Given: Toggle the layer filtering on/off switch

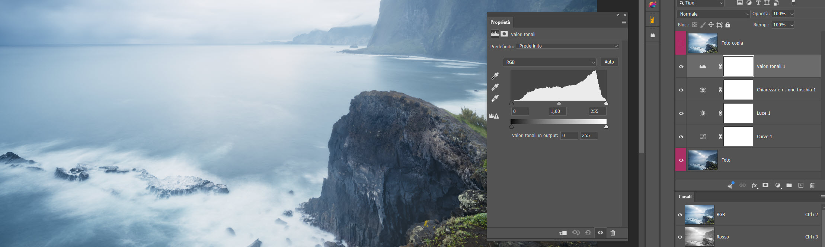Looking at the screenshot, I should pyautogui.click(x=793, y=2).
